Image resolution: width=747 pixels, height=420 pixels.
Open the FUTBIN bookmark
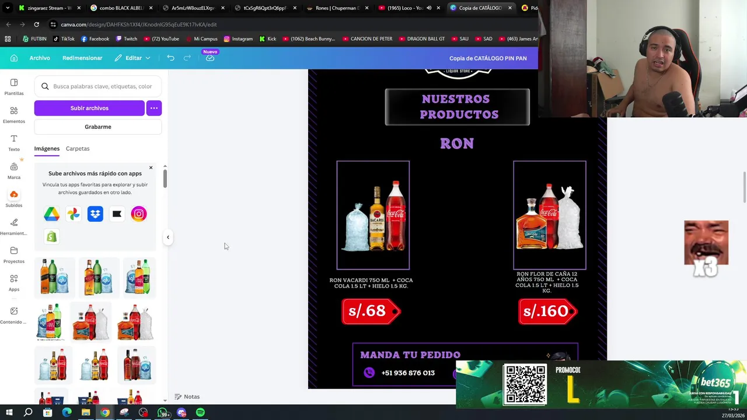[34, 39]
